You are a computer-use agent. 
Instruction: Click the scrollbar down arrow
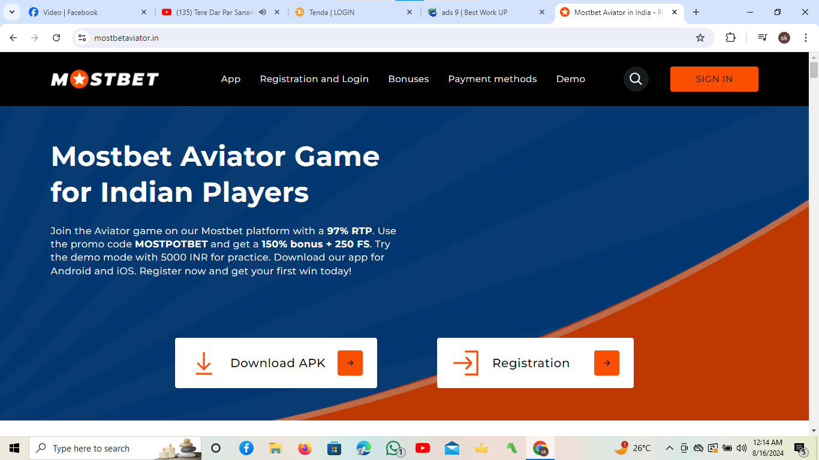814,430
